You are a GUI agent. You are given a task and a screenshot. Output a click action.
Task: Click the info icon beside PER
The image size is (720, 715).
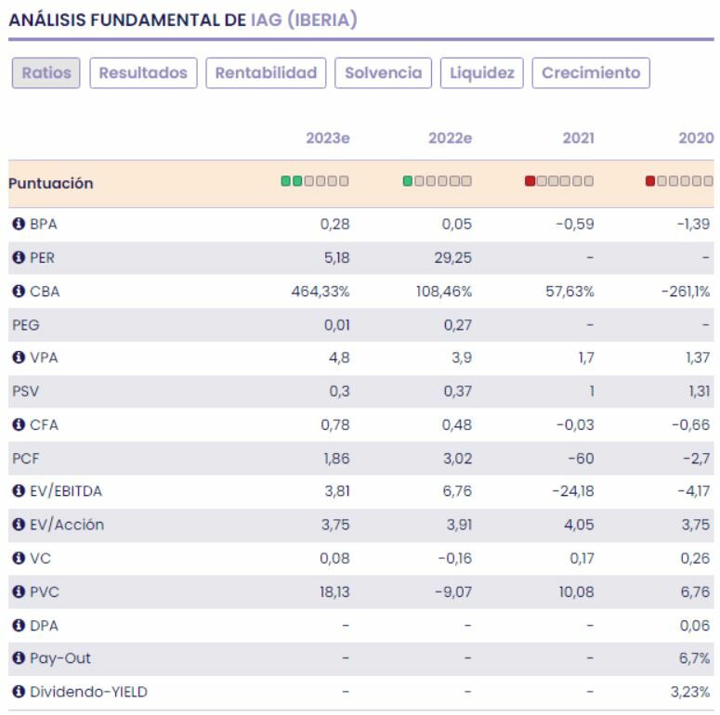(x=17, y=258)
